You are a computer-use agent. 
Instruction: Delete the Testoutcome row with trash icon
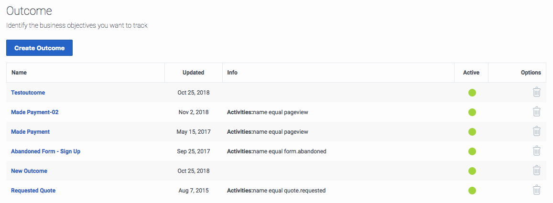[x=536, y=92]
